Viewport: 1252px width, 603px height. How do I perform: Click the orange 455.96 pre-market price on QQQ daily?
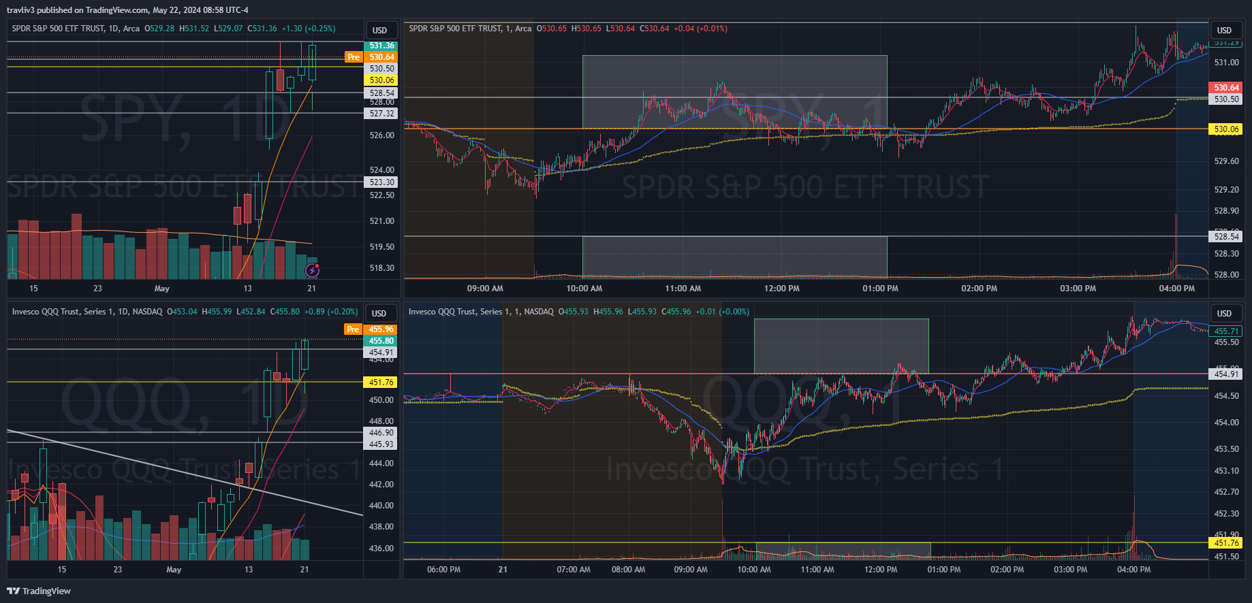[381, 329]
